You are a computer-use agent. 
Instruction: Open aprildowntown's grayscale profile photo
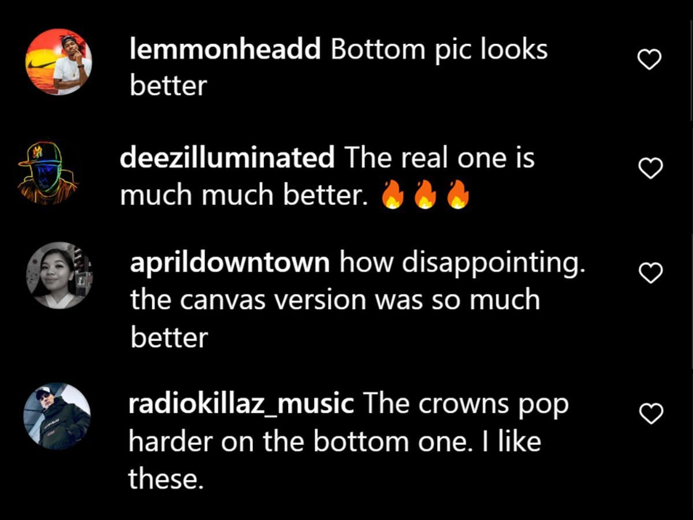point(59,276)
